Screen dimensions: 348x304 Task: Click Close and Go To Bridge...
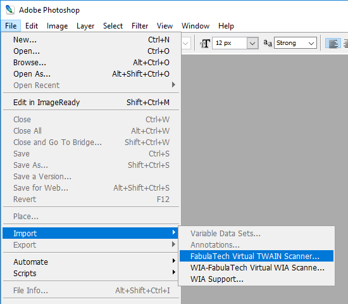[90, 142]
